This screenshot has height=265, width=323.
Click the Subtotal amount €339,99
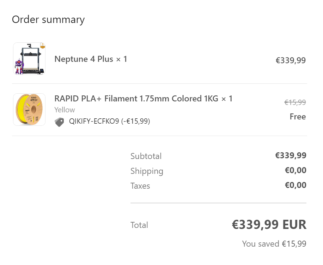click(x=291, y=155)
